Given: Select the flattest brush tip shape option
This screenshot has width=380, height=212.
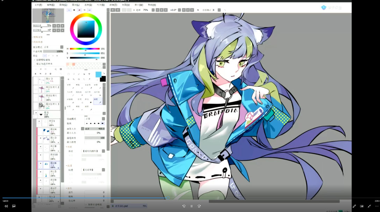Looking at the screenshot, I should (x=102, y=123).
